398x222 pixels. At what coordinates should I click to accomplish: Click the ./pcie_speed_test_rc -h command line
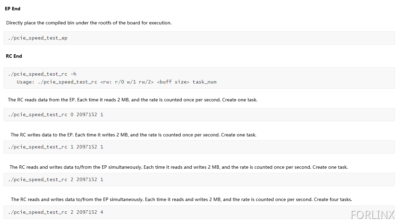click(42, 74)
